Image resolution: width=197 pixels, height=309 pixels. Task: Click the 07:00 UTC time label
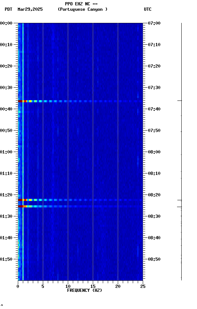pos(154,23)
